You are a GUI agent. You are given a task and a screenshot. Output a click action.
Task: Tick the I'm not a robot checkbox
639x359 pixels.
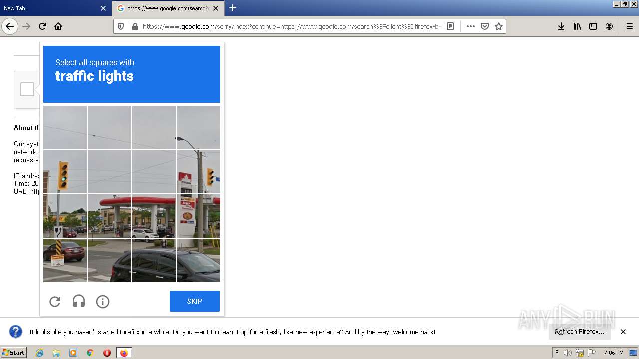(x=27, y=89)
